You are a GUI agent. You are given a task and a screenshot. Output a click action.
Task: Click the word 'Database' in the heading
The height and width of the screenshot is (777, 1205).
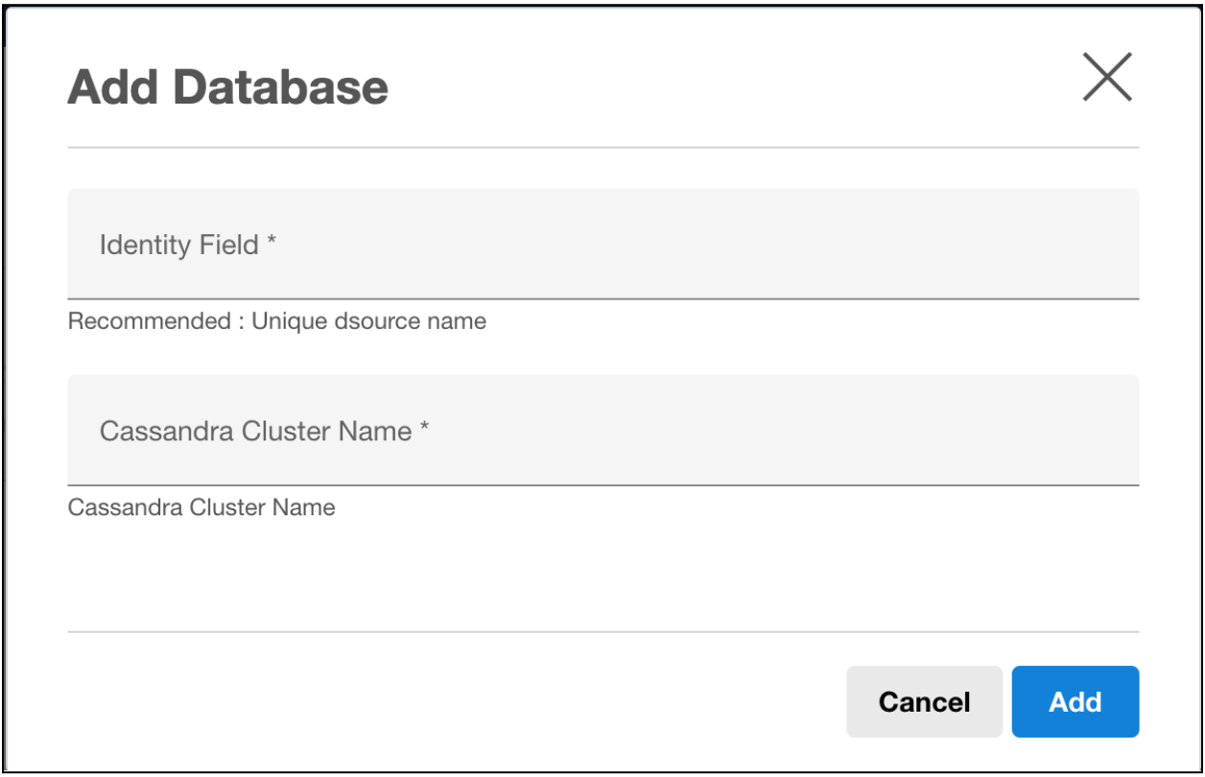coord(281,87)
